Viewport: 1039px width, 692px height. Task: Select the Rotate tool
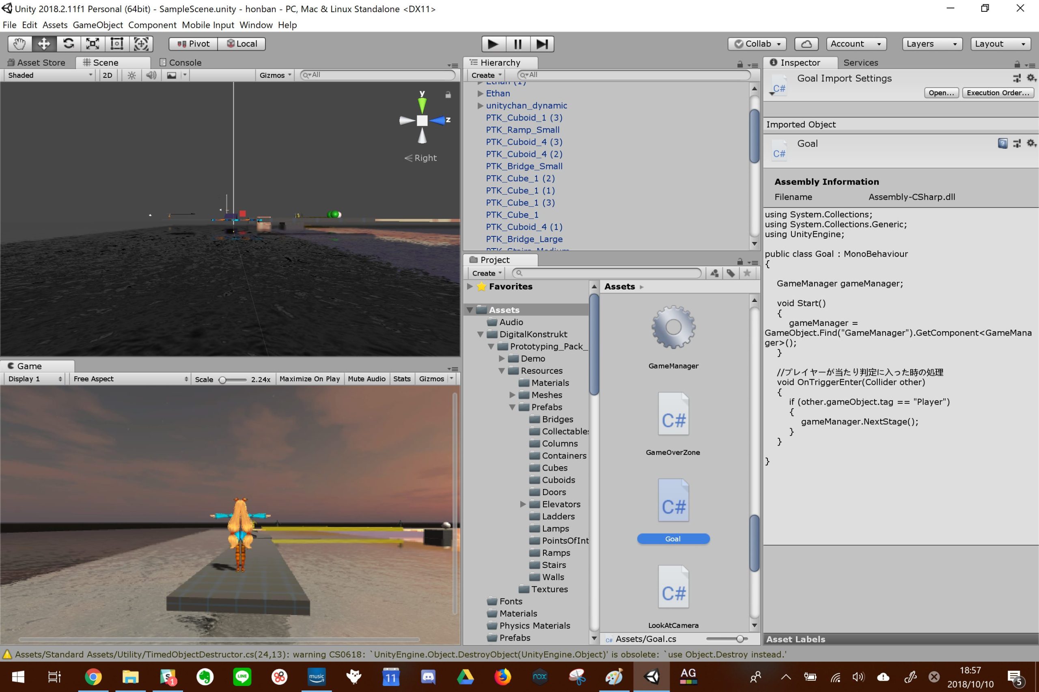(x=68, y=44)
